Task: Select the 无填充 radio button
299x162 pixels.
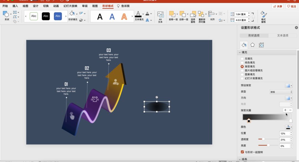Action: [242, 59]
